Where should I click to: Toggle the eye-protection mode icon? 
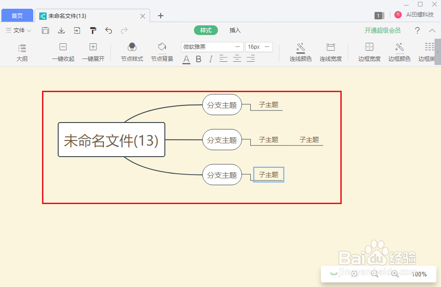pyautogui.click(x=334, y=274)
